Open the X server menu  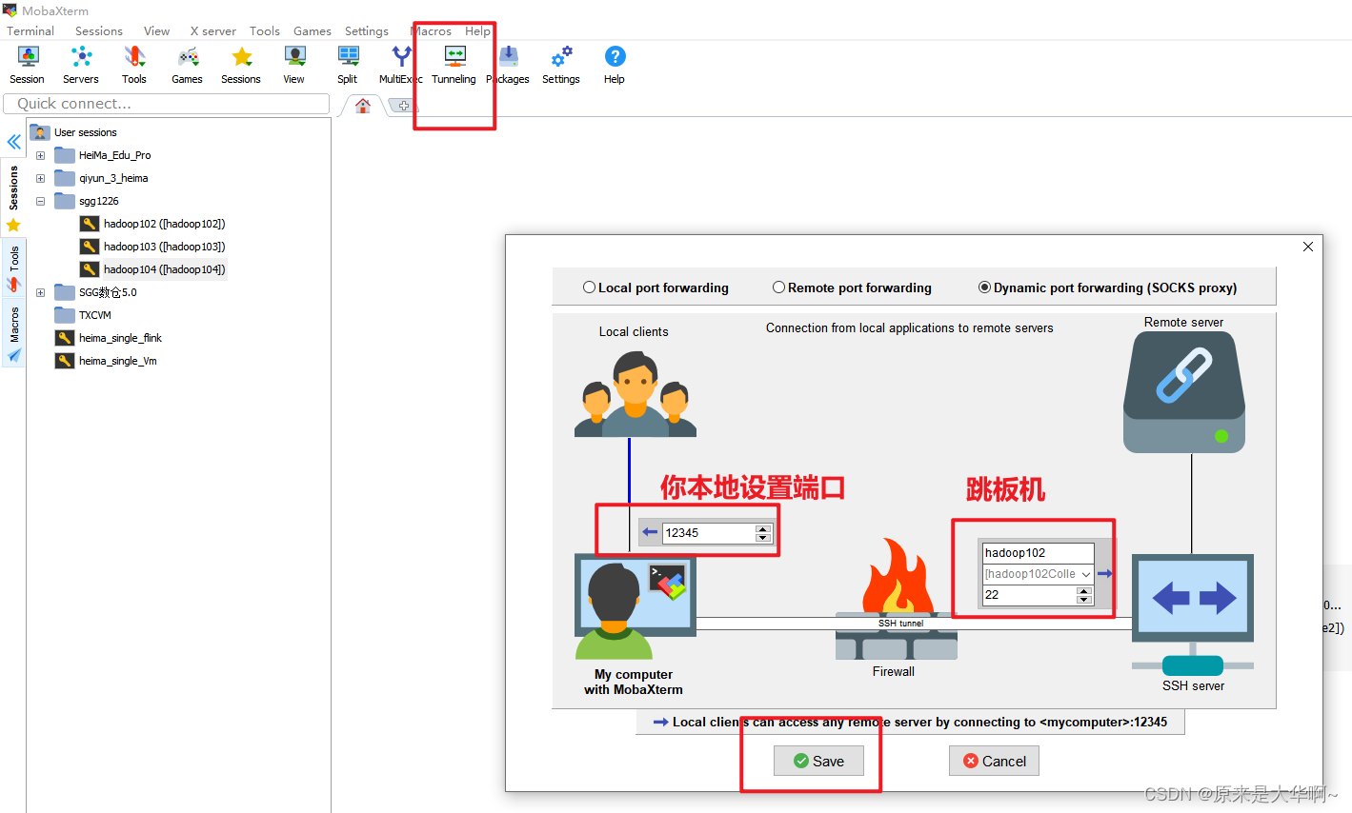pos(212,30)
